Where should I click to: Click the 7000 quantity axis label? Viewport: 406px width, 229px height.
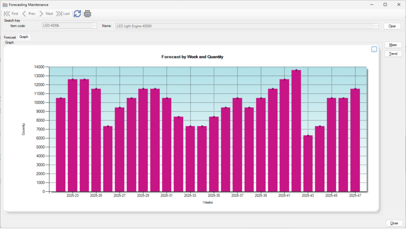coord(40,129)
